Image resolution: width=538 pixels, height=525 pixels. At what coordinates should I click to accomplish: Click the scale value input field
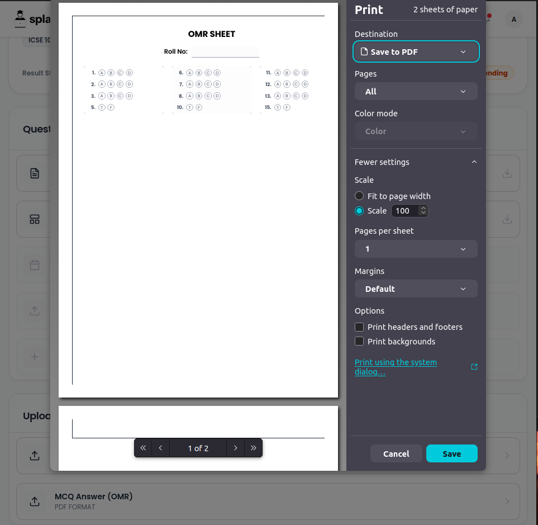coord(405,211)
